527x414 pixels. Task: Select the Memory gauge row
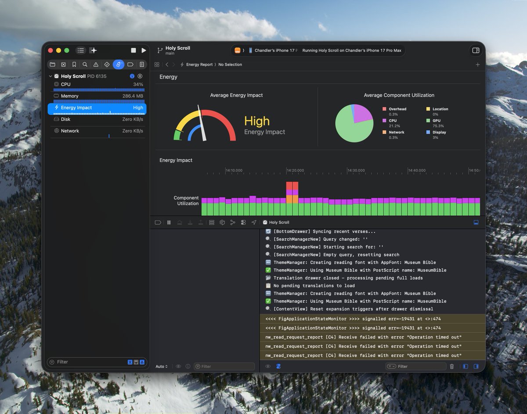pos(97,97)
